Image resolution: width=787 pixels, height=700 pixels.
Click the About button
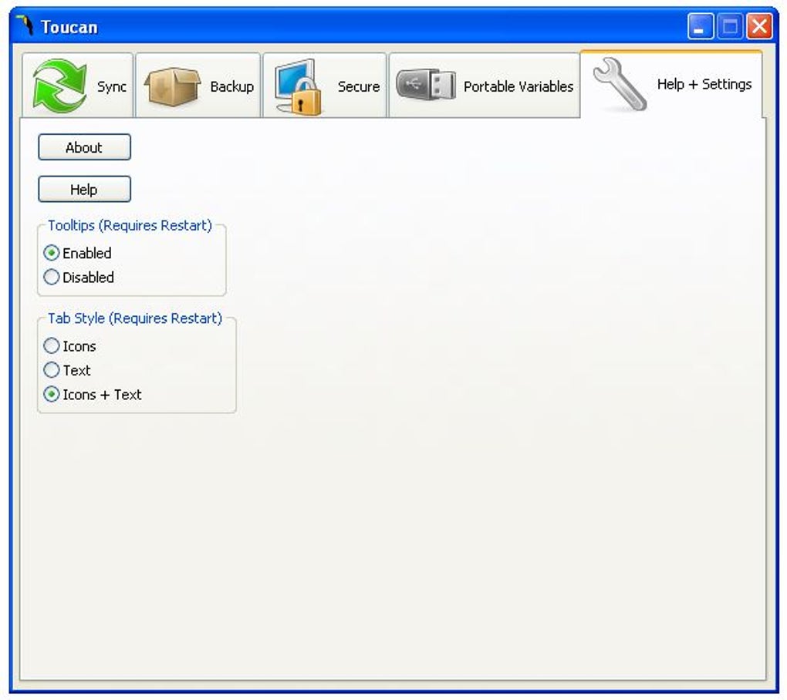[x=84, y=147]
